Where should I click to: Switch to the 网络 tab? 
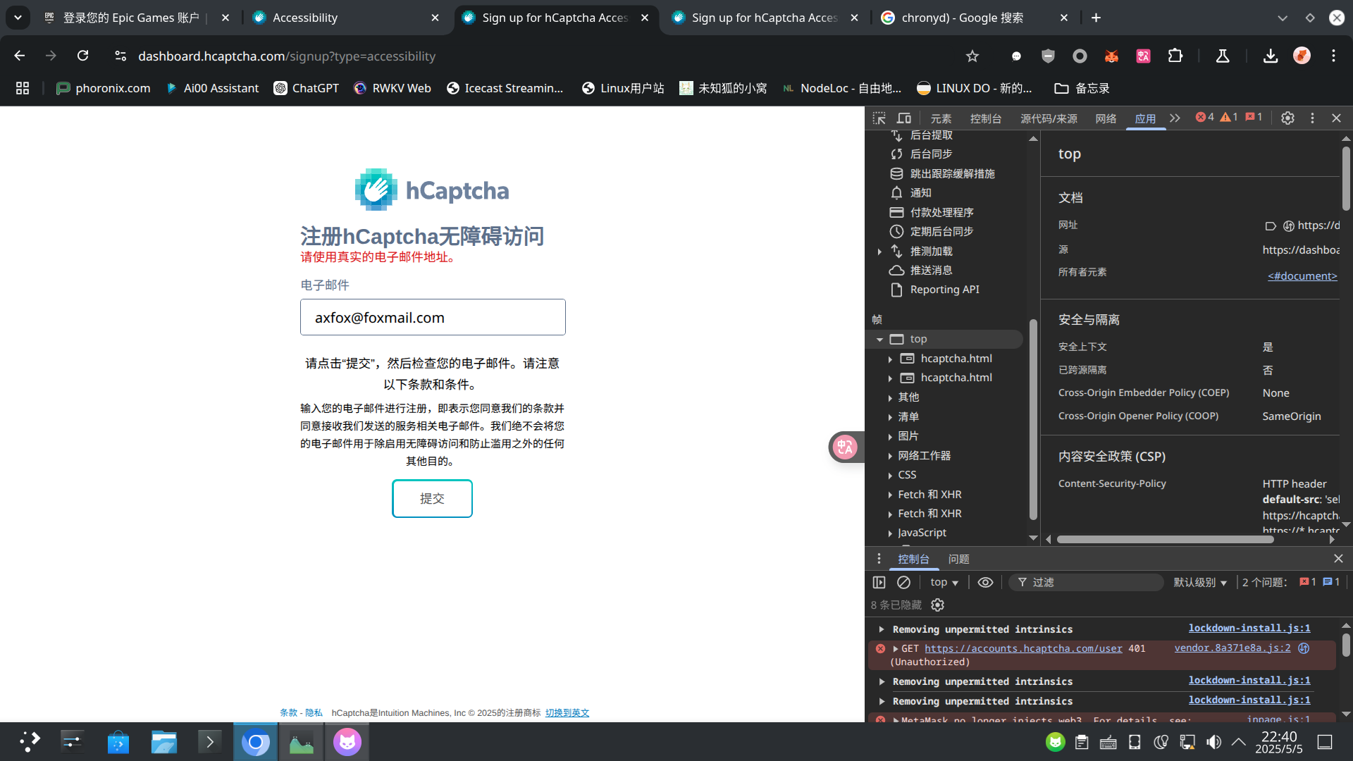click(x=1106, y=118)
